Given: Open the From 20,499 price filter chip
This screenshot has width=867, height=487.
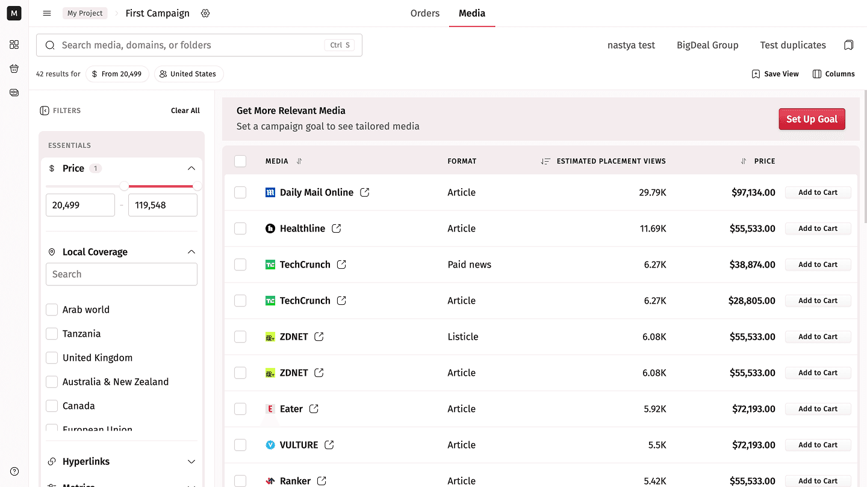Looking at the screenshot, I should click(117, 74).
